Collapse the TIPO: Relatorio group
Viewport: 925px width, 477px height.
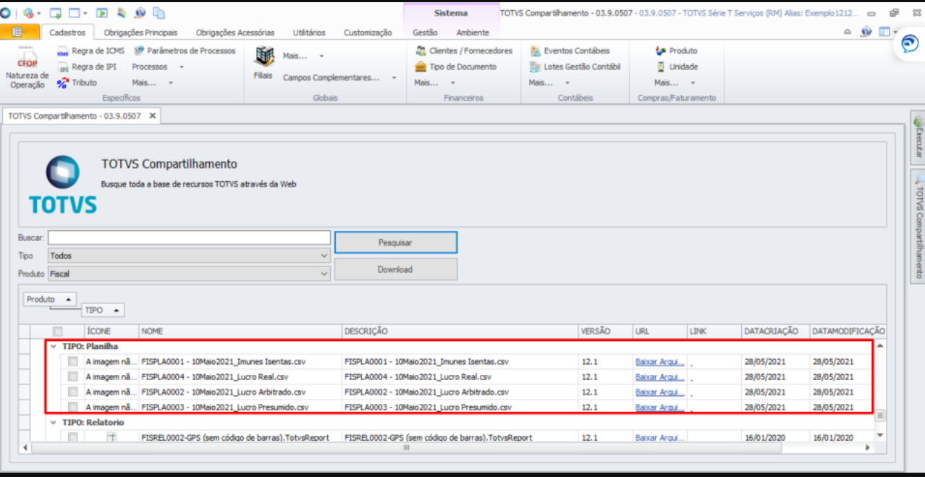coord(53,422)
